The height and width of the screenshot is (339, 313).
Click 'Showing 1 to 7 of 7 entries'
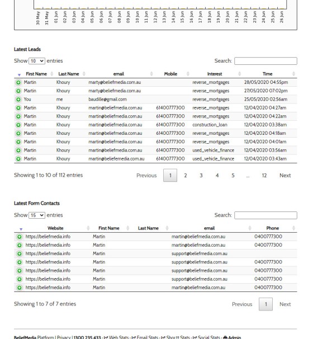click(45, 304)
